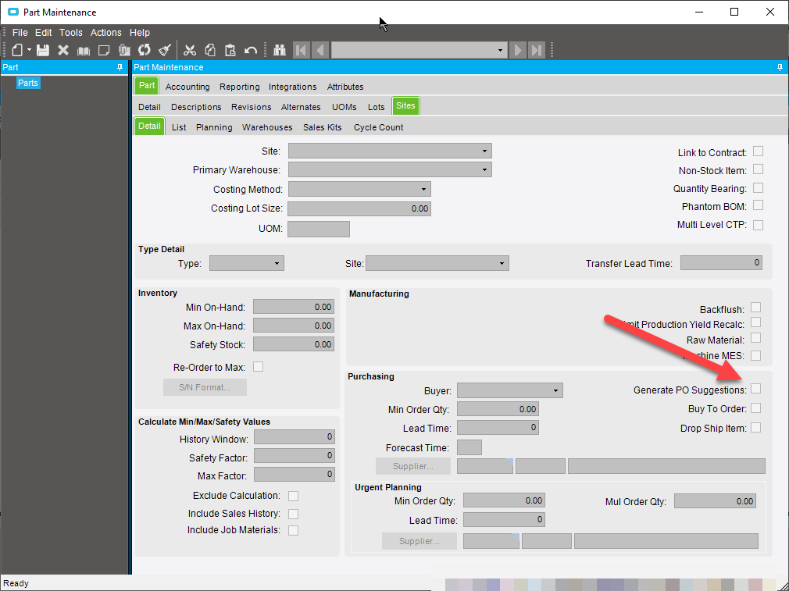Click the Clear broom toolbar icon

coord(165,50)
